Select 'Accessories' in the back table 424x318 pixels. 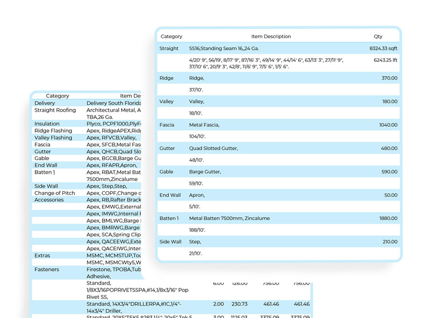point(49,200)
